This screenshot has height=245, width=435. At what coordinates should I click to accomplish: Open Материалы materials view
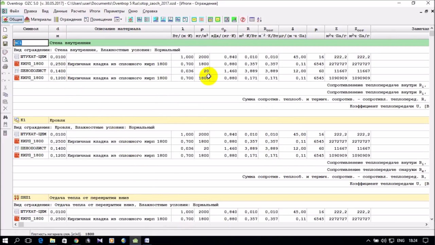pyautogui.click(x=38, y=19)
